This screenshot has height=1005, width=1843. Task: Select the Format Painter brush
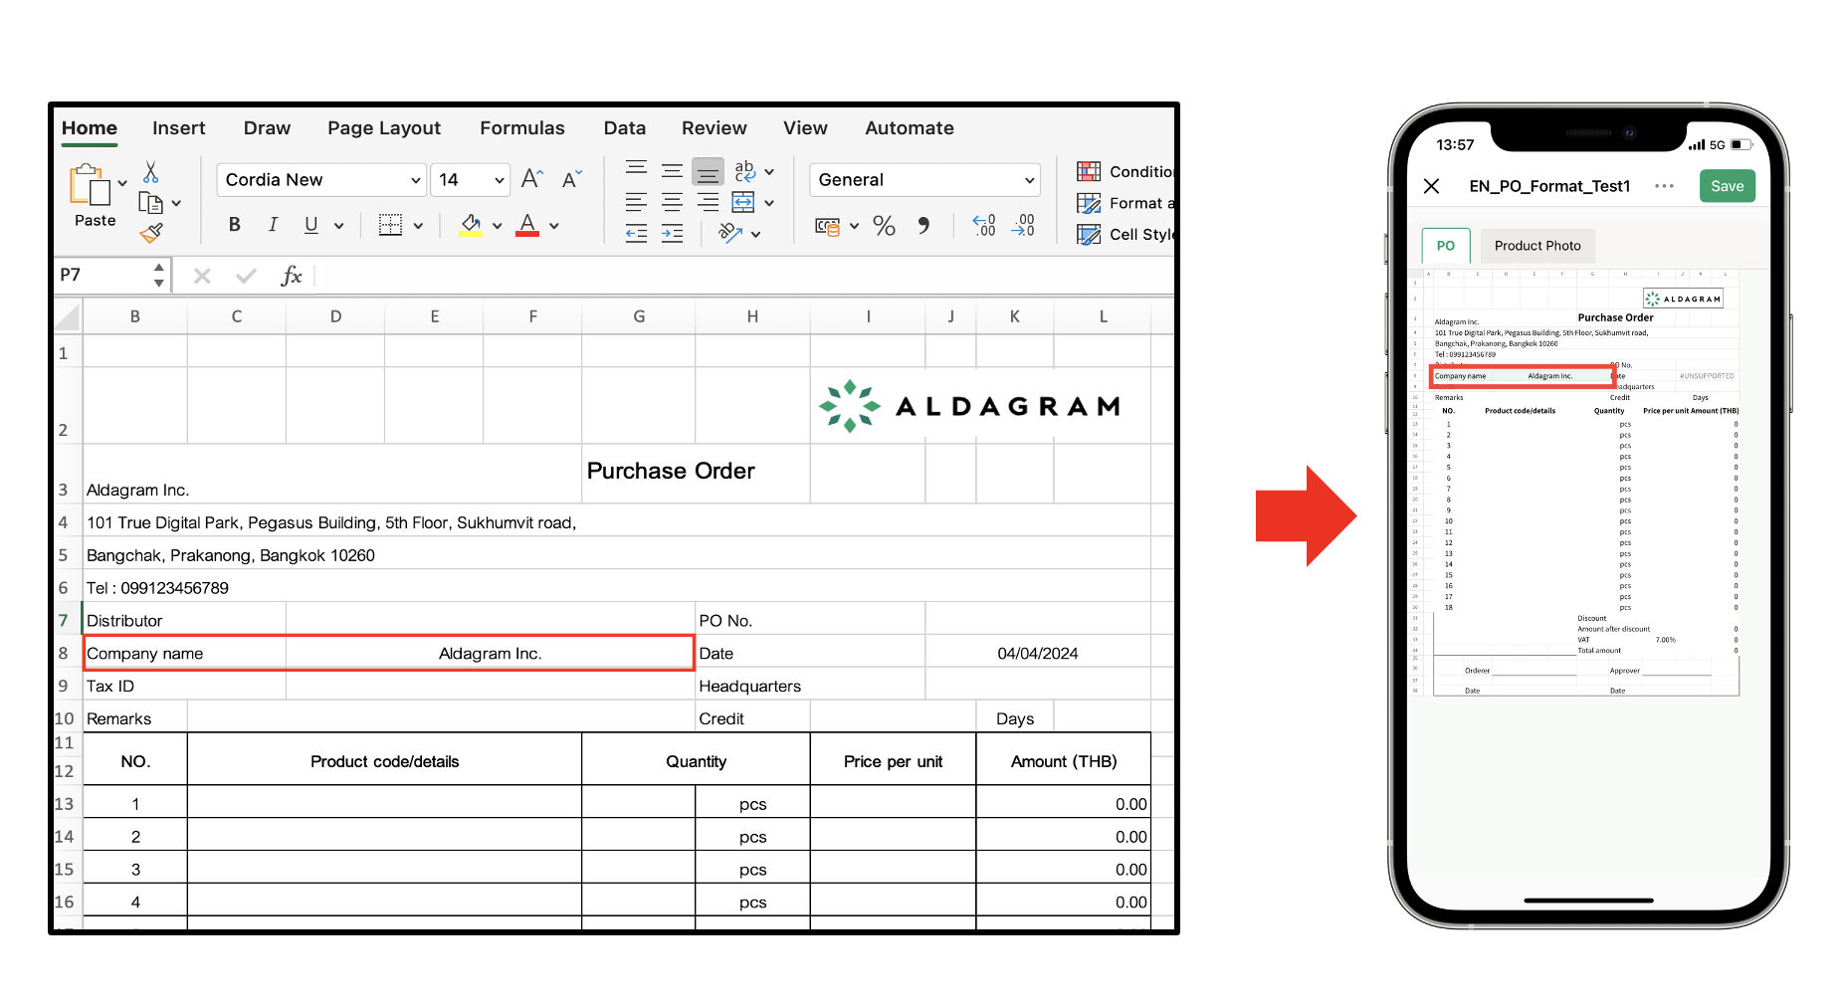151,234
